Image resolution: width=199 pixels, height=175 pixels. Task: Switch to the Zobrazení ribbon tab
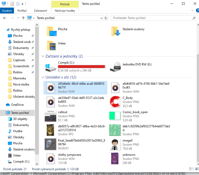pos(40,10)
